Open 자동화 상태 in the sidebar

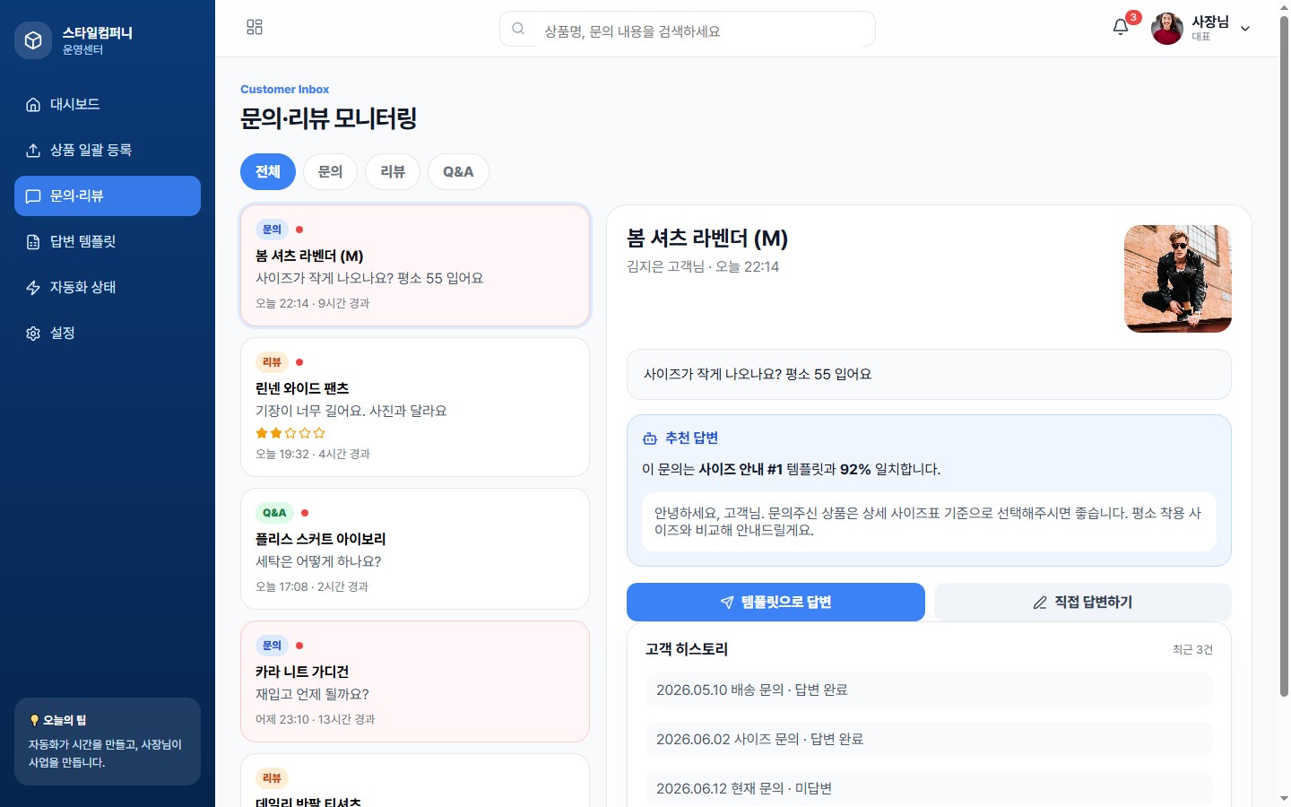pyautogui.click(x=108, y=287)
